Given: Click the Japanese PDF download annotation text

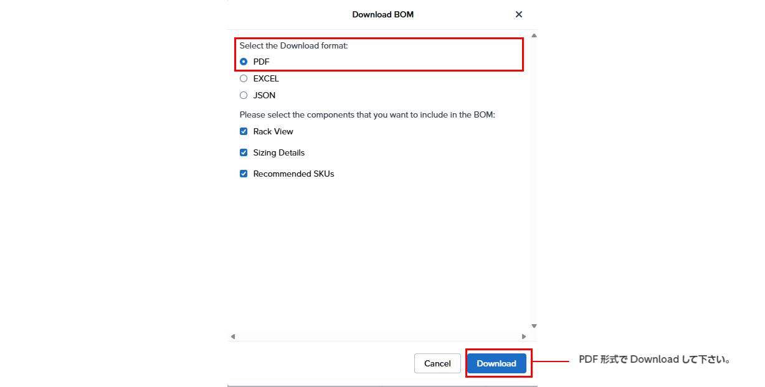Looking at the screenshot, I should point(654,360).
